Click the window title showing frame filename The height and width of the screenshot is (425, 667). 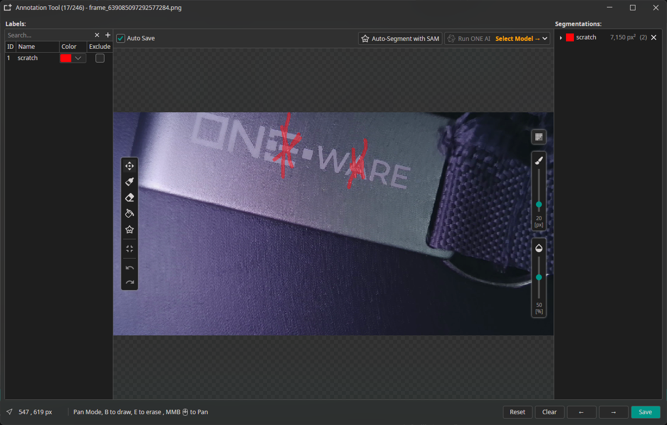click(99, 8)
